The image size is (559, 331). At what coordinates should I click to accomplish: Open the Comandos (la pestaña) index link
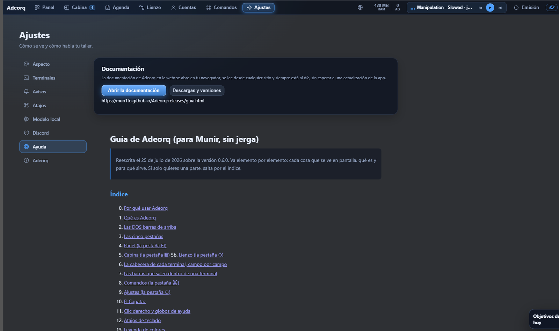pos(151,283)
